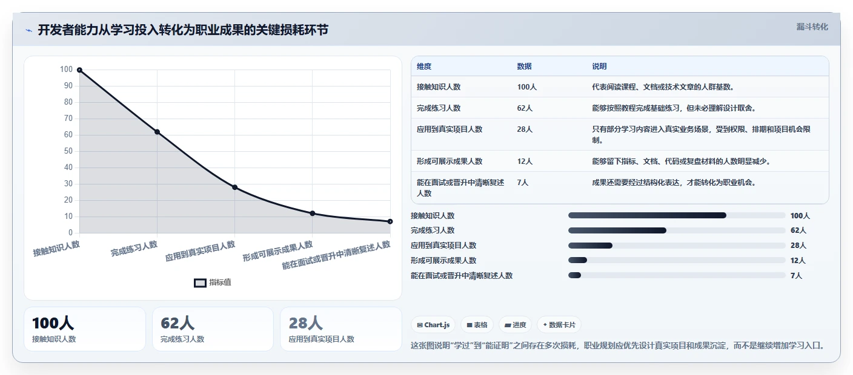Click the 形成可展示成果人数 x-axis label on chart
853x375 pixels.
[277, 250]
